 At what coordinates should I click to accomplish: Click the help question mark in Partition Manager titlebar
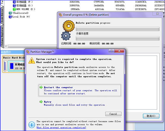(x=112, y=51)
